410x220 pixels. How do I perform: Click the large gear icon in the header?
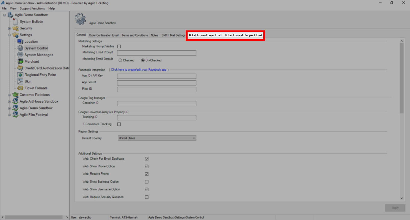[x=80, y=19]
